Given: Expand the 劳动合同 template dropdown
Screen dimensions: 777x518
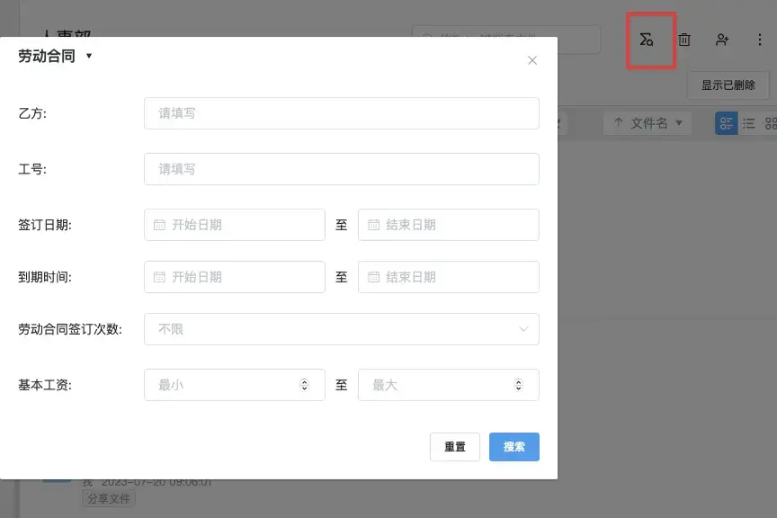Looking at the screenshot, I should [89, 56].
